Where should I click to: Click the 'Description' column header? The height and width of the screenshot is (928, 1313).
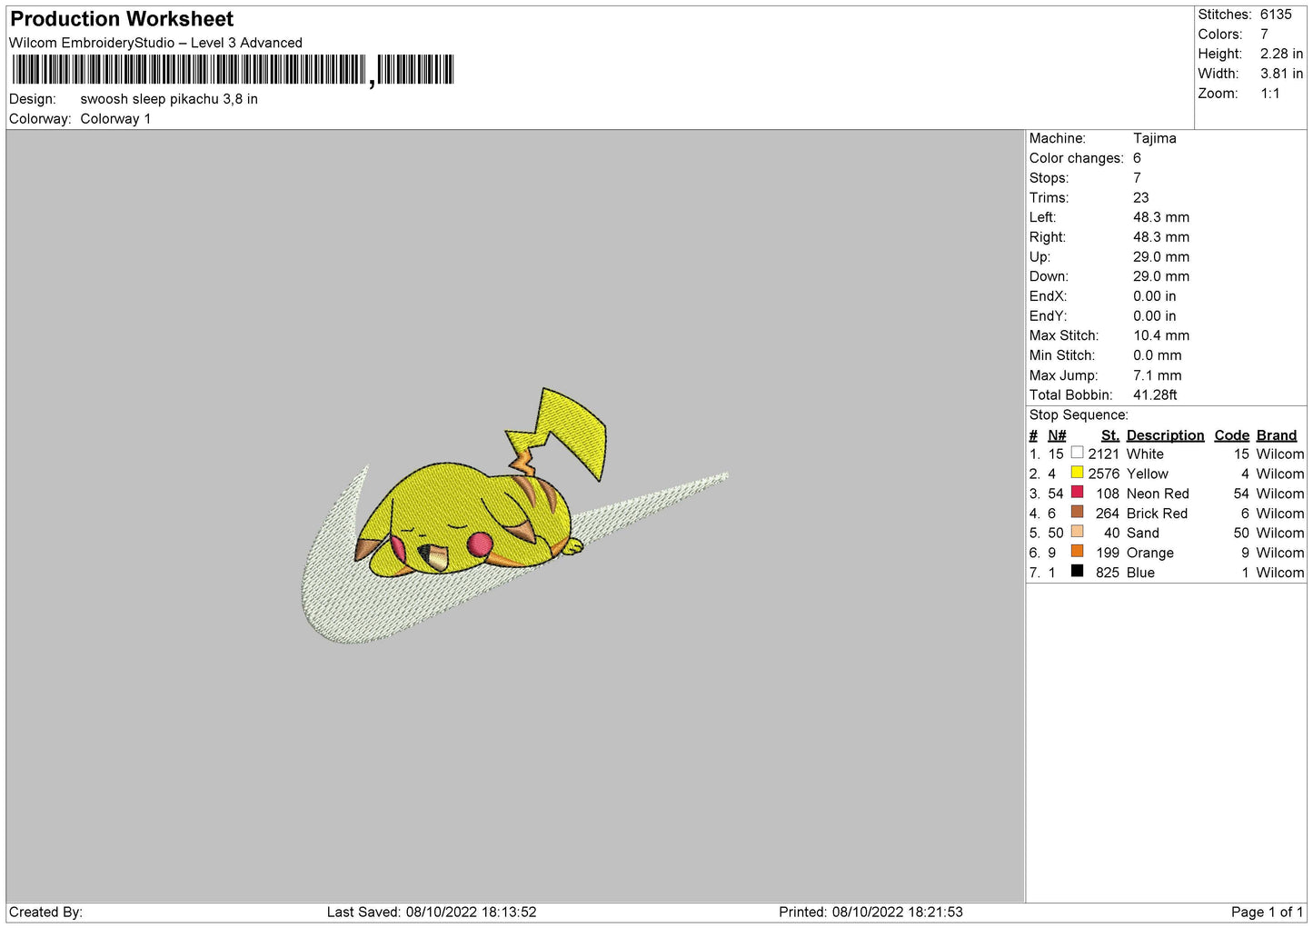click(1165, 435)
